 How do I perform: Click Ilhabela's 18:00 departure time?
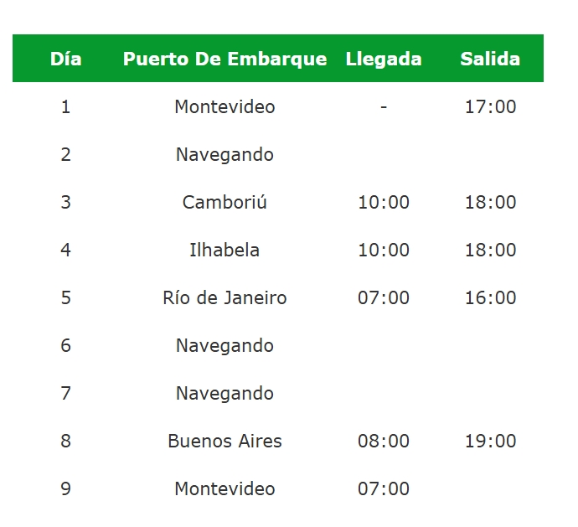(490, 250)
